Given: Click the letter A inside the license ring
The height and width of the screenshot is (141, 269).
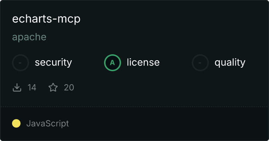Looking at the screenshot, I should (x=112, y=63).
